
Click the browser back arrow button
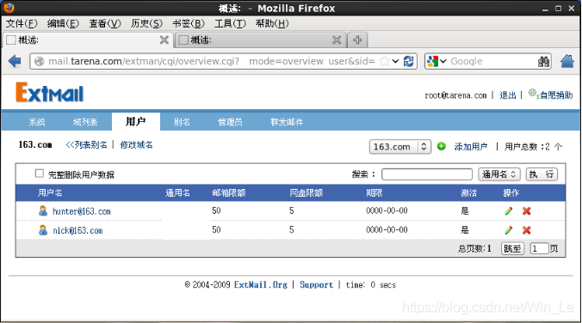tap(15, 61)
